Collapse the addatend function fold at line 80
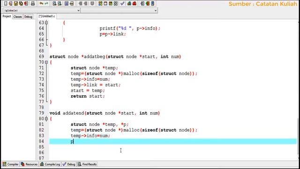 [46, 119]
